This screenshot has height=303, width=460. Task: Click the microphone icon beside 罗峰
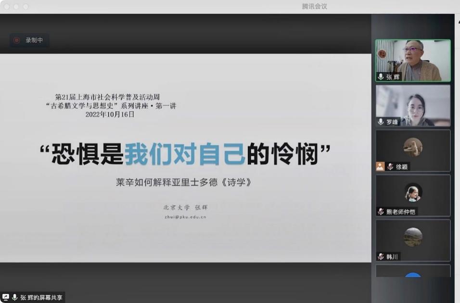381,122
